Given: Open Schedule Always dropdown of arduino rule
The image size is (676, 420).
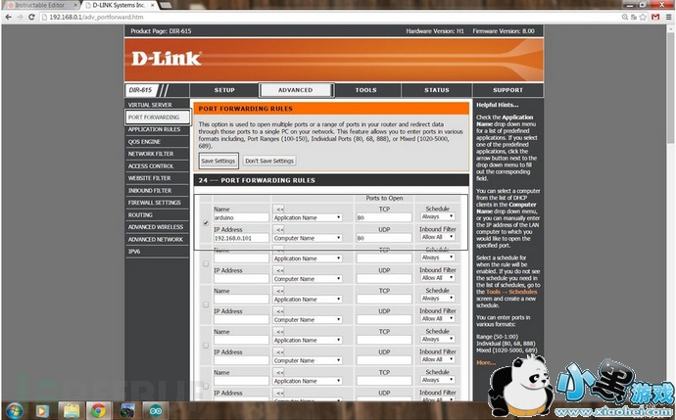Looking at the screenshot, I should 437,216.
